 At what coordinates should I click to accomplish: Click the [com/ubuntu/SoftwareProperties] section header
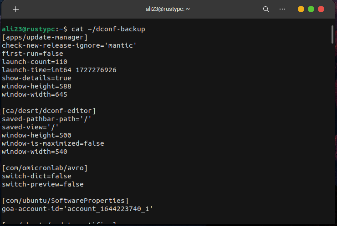coord(65,201)
